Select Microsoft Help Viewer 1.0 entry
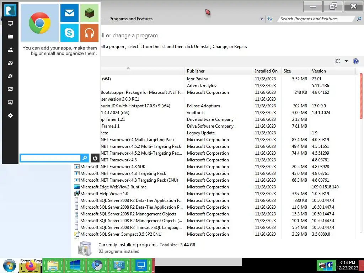This screenshot has height=273, width=364. 214,194
